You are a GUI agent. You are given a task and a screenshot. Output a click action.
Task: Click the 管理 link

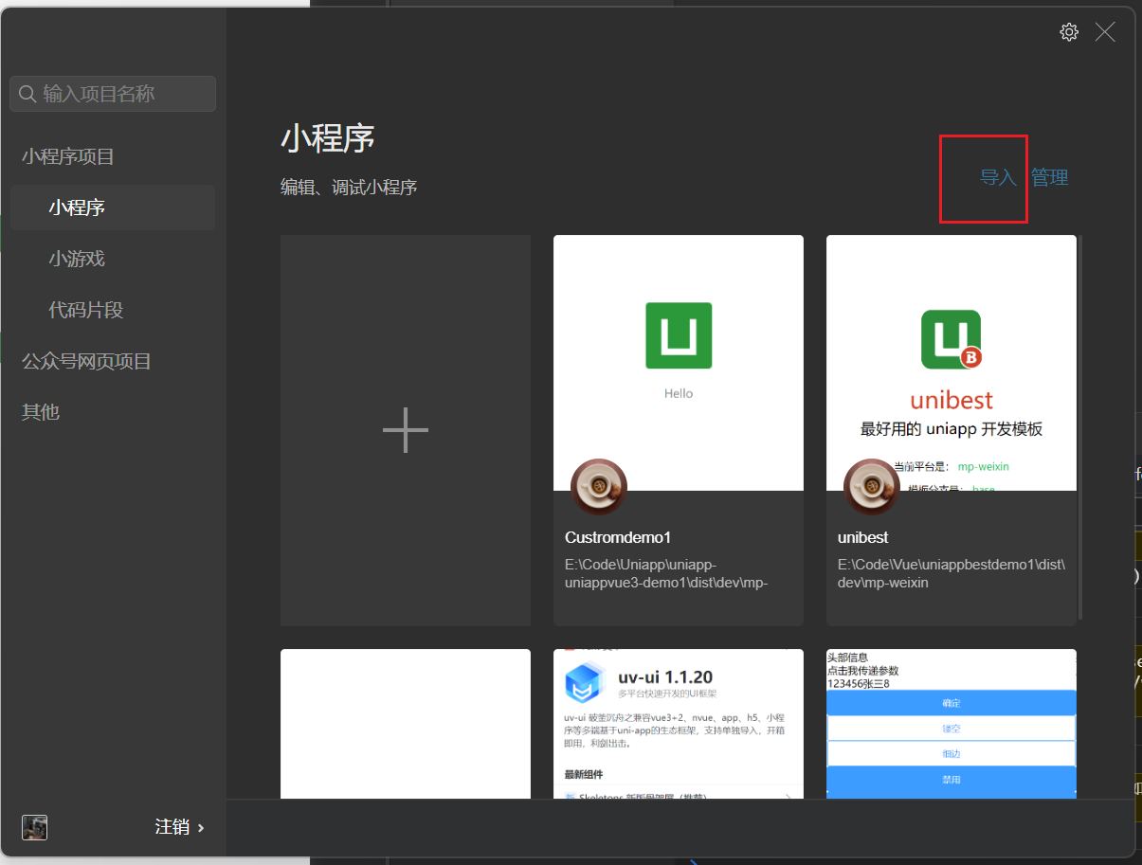[1049, 177]
